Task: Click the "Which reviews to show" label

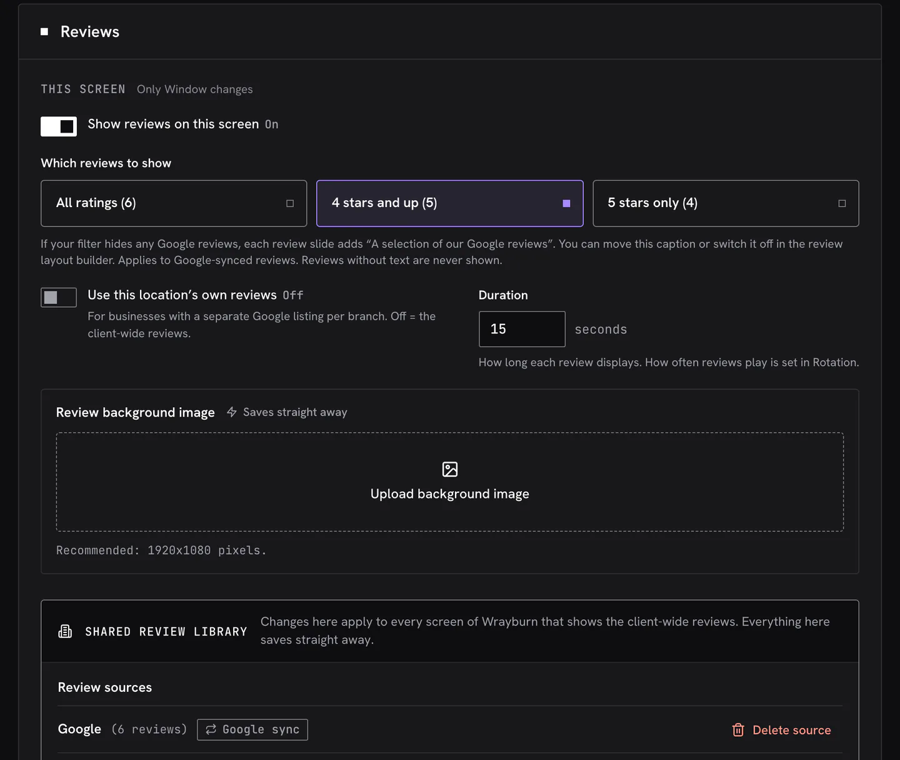Action: (x=106, y=163)
